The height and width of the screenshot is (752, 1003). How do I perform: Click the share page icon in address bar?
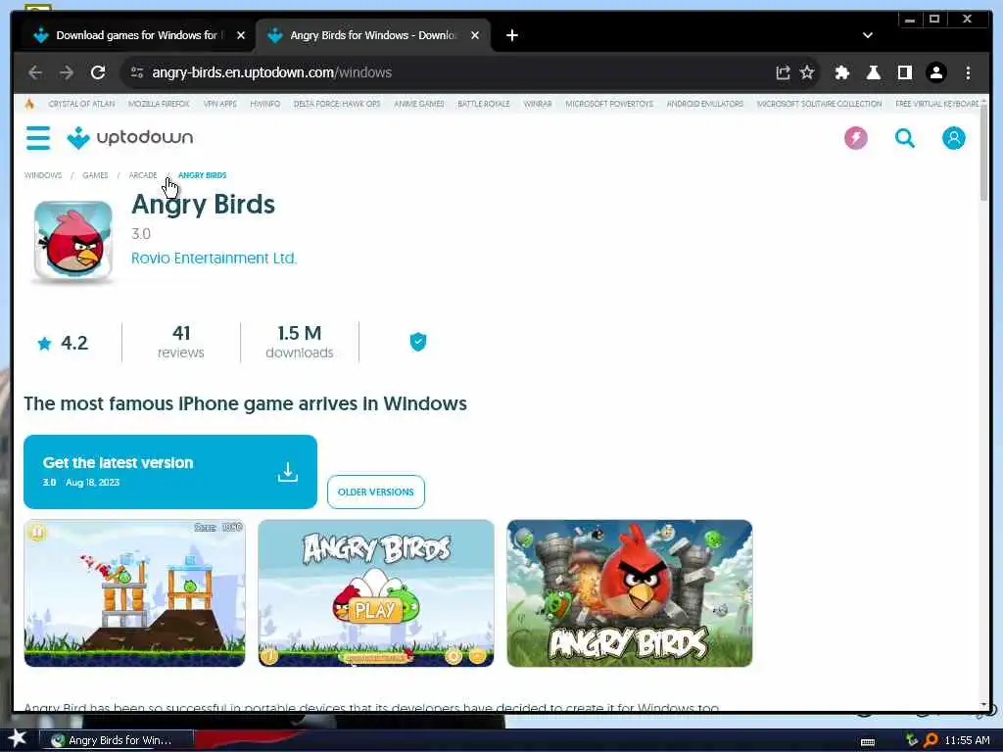click(783, 72)
